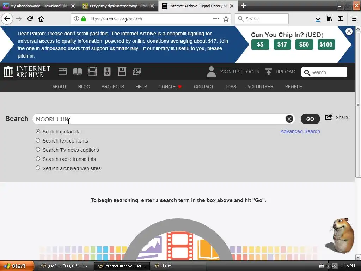
Task: Focus the Internet Archive header Search box
Action: (x=324, y=72)
